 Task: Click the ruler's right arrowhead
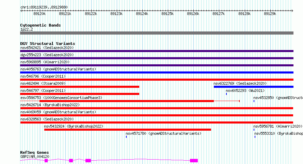[292, 11]
